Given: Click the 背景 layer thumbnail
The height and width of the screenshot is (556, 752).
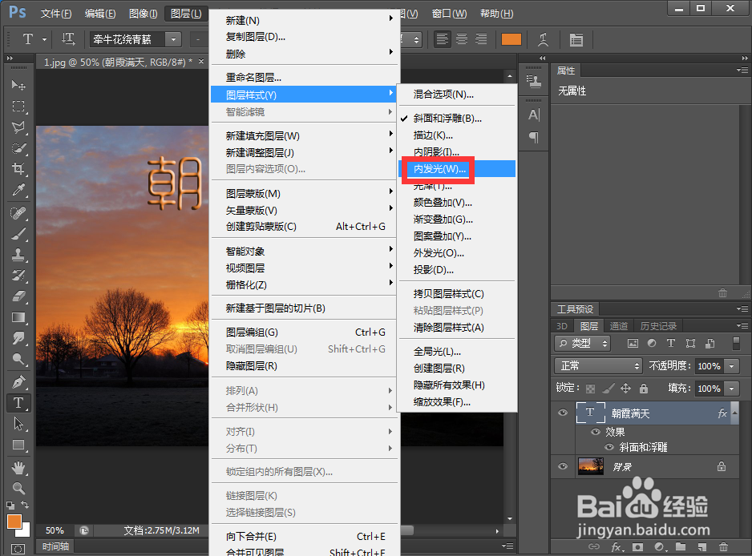Looking at the screenshot, I should pyautogui.click(x=591, y=467).
